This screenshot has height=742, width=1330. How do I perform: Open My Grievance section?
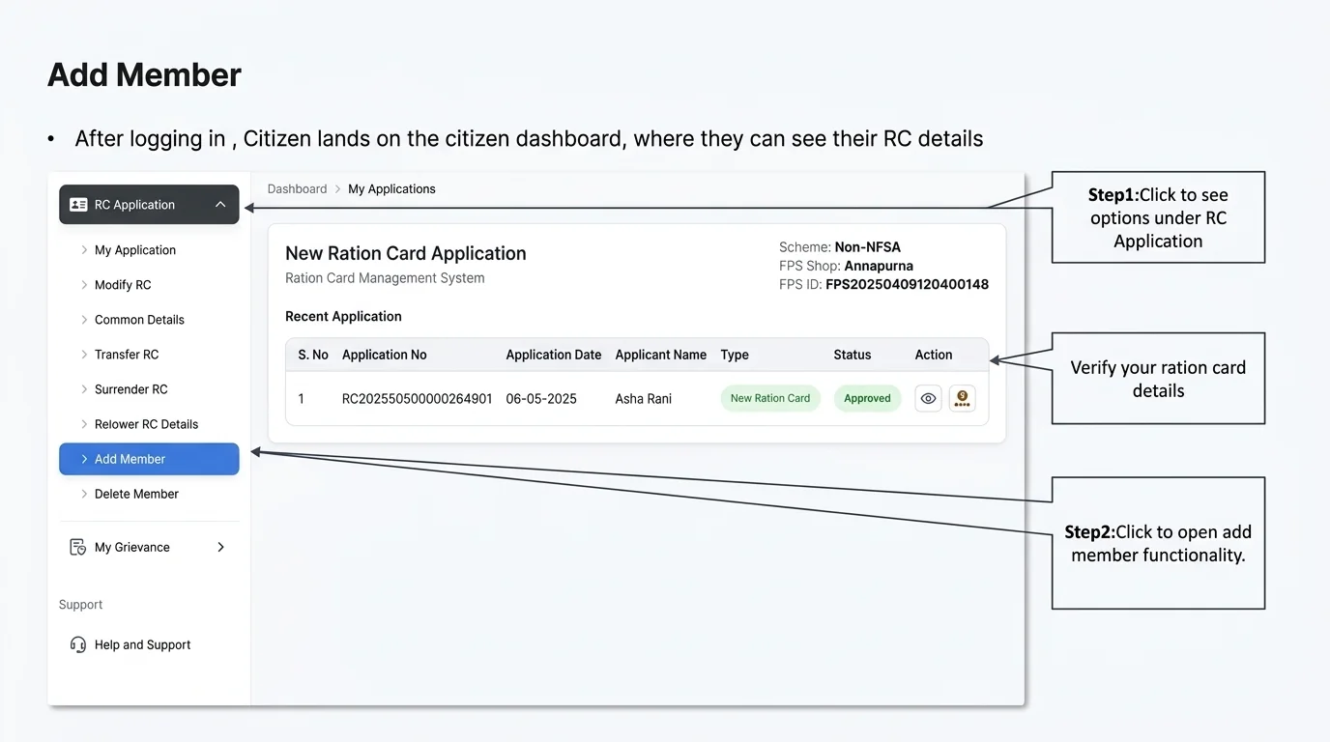click(x=149, y=547)
